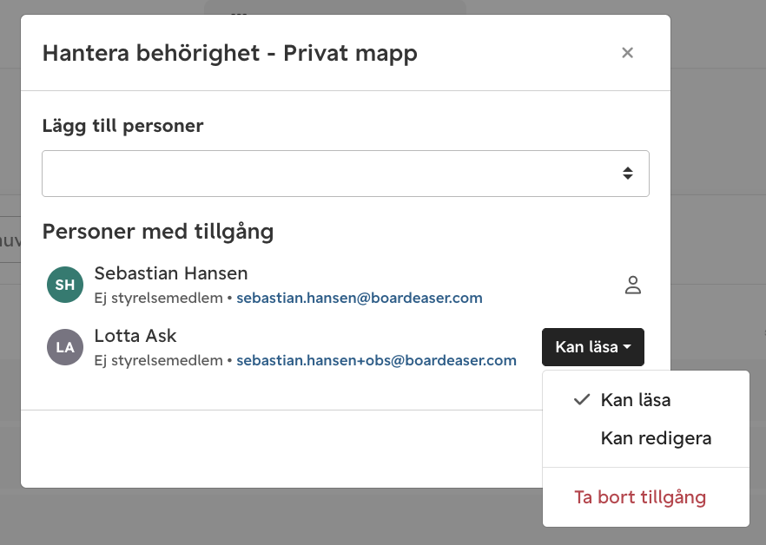Click the name Lotta Ask
The width and height of the screenshot is (766, 545).
[x=135, y=336]
